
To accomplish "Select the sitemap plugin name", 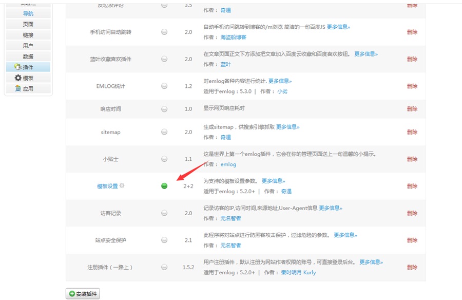I will pyautogui.click(x=110, y=132).
